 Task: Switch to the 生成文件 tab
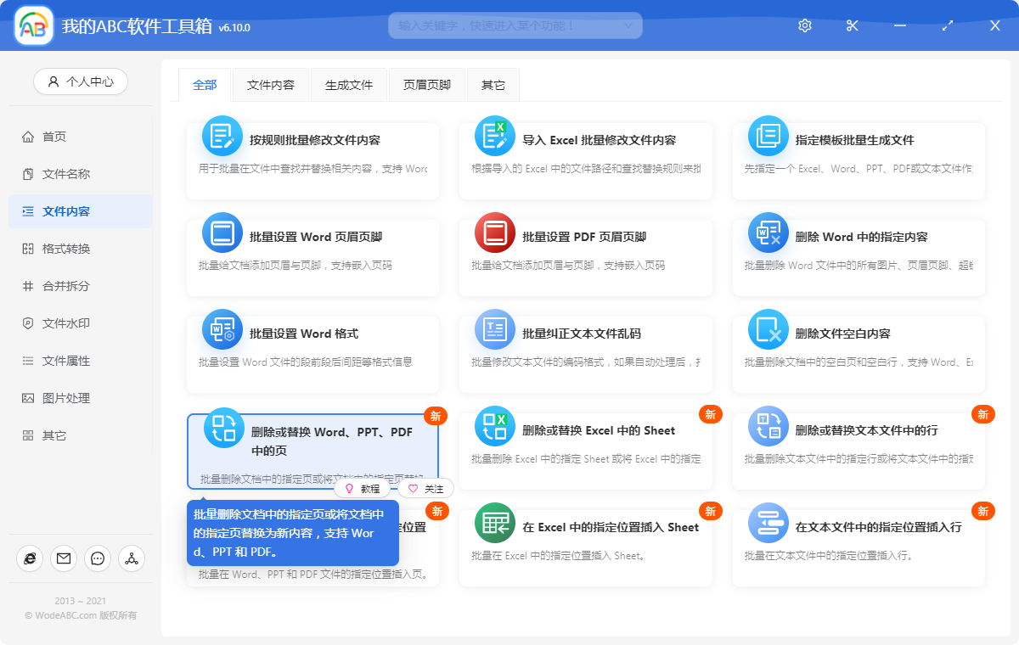pyautogui.click(x=349, y=84)
